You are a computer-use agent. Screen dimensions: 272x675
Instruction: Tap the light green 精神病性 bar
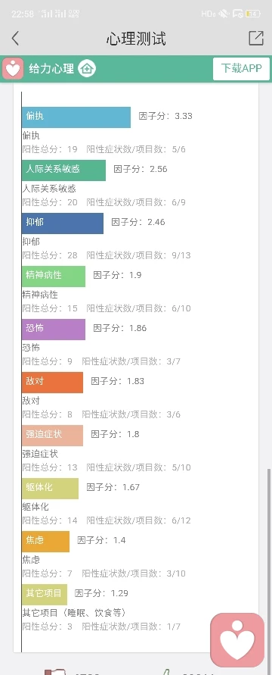[x=54, y=277]
